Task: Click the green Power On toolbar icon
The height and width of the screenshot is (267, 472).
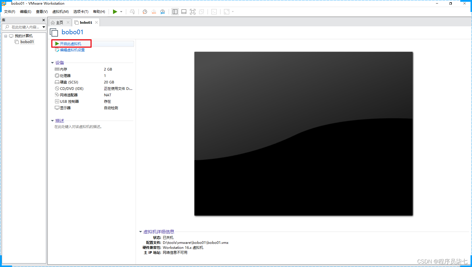Action: coord(115,12)
